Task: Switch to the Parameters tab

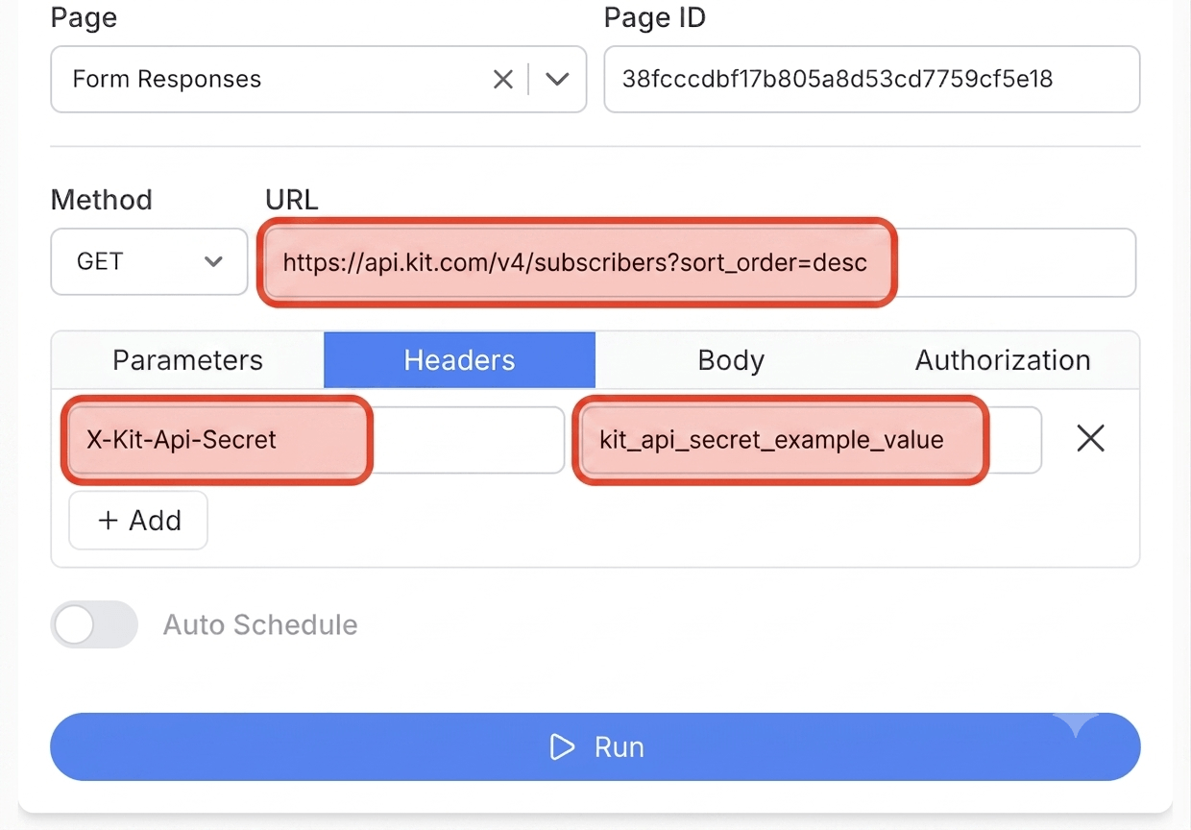Action: (188, 360)
